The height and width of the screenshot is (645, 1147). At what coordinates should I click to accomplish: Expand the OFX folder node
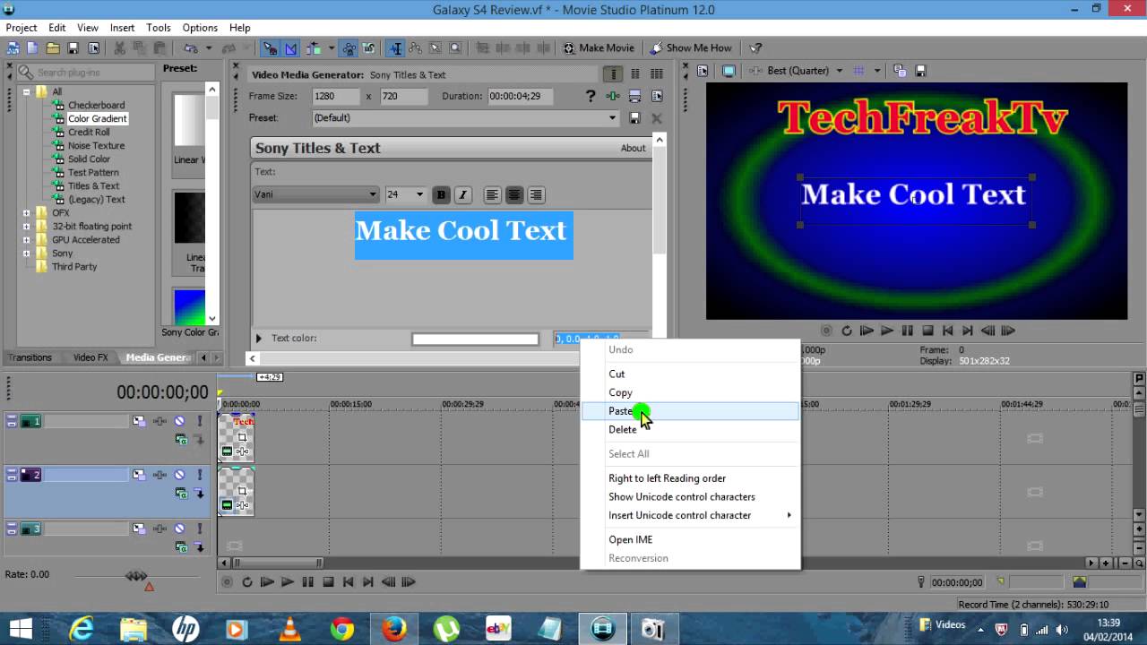click(26, 213)
